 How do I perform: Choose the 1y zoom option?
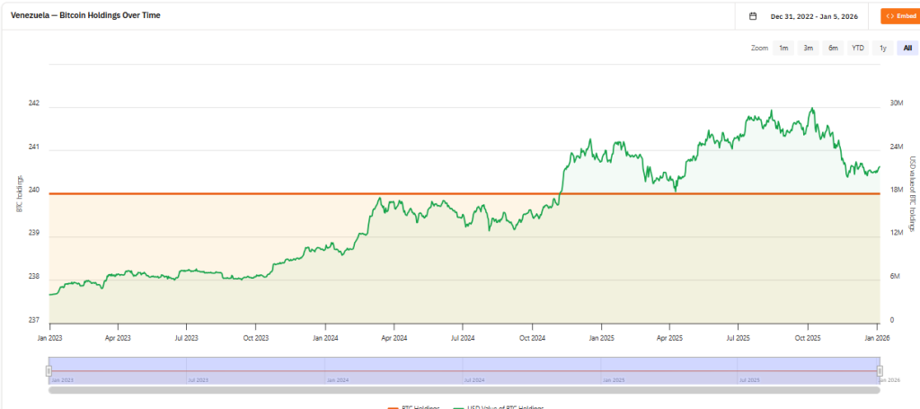(x=882, y=48)
